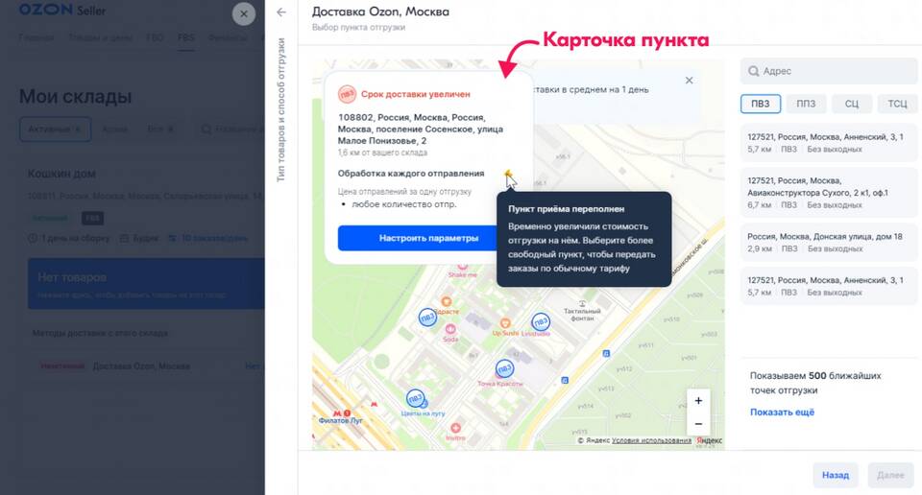
Task: Choose the Донская улица, дом 18 point
Action: tap(825, 243)
